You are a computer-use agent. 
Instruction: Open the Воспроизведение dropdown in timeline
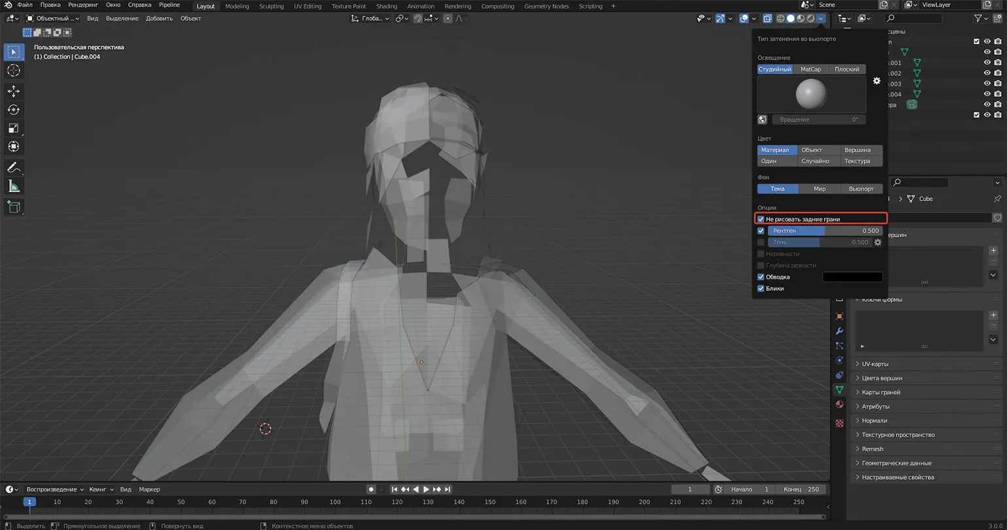55,489
